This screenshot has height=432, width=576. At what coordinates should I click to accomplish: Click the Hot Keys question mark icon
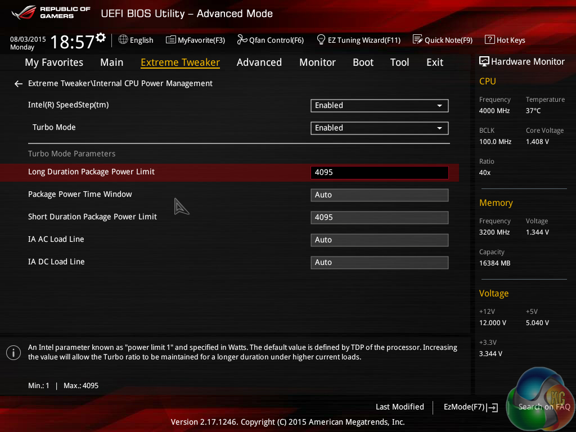coord(489,39)
